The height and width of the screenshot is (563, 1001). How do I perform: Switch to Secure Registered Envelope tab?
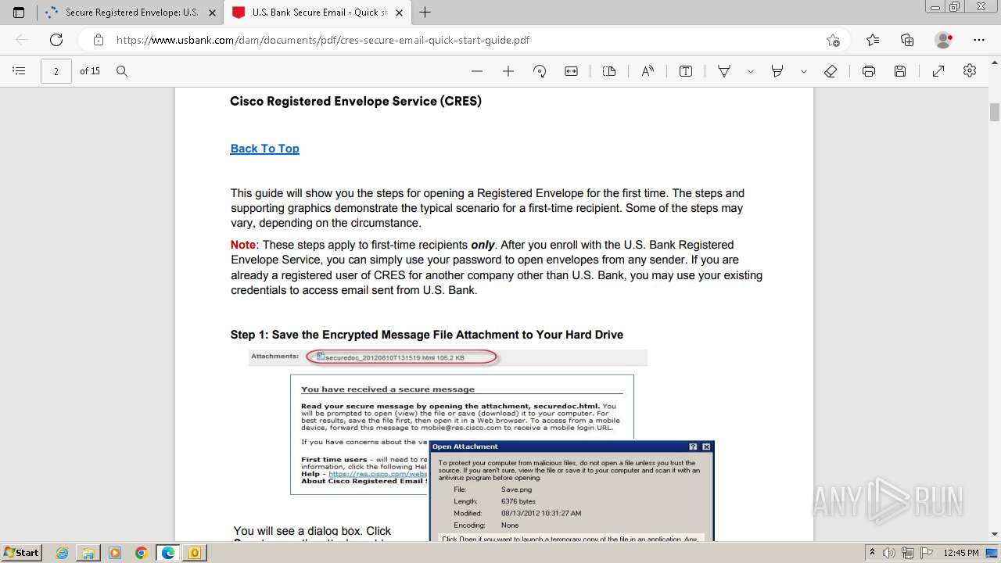click(130, 13)
